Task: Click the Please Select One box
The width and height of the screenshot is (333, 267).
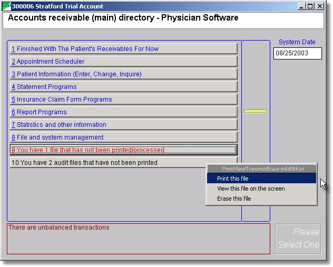Action: click(298, 239)
